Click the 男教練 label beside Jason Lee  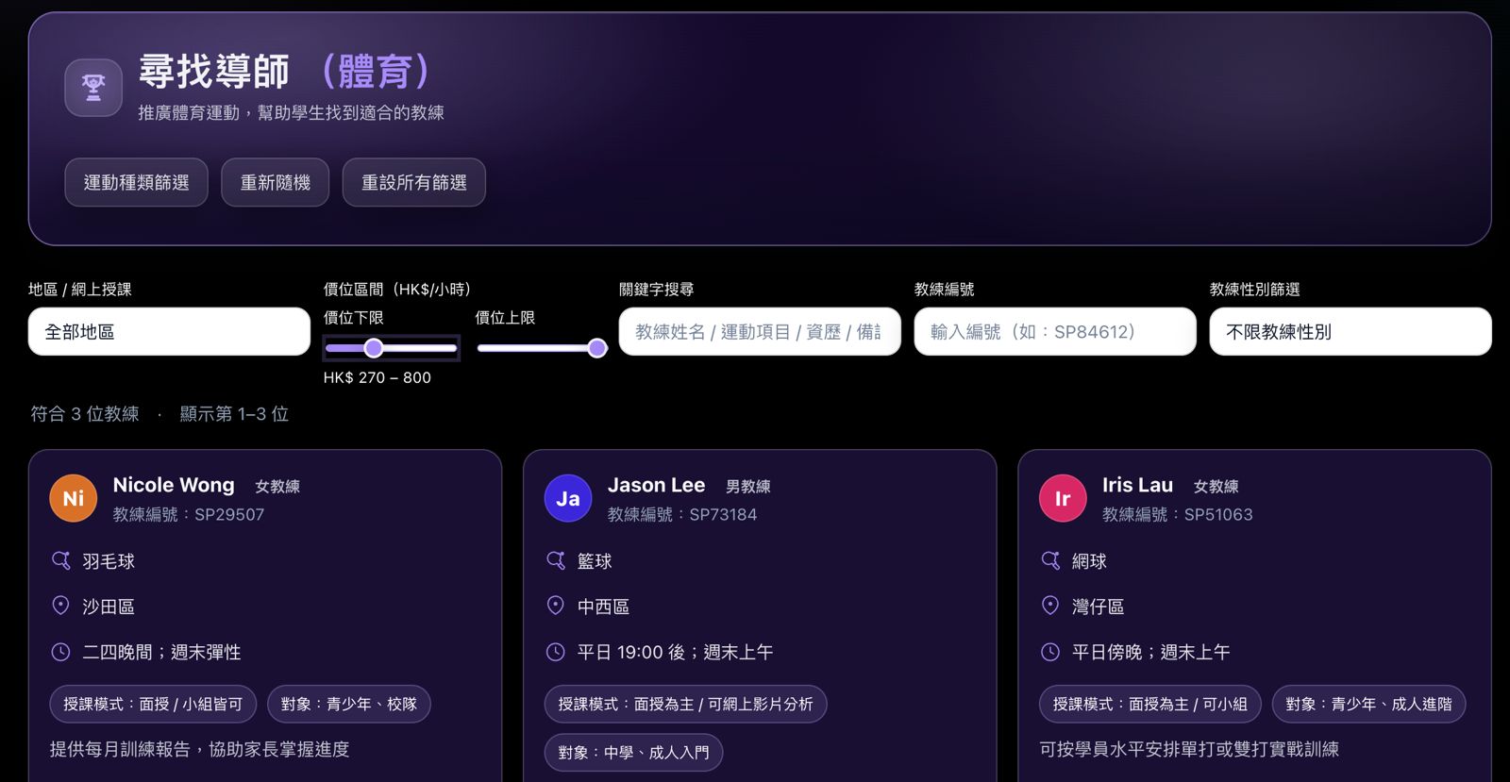click(x=747, y=487)
